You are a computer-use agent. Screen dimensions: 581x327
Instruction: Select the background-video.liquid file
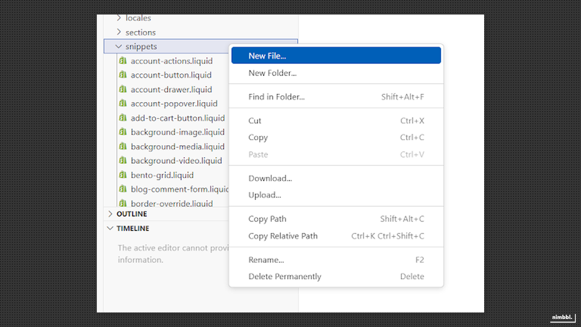click(x=176, y=161)
